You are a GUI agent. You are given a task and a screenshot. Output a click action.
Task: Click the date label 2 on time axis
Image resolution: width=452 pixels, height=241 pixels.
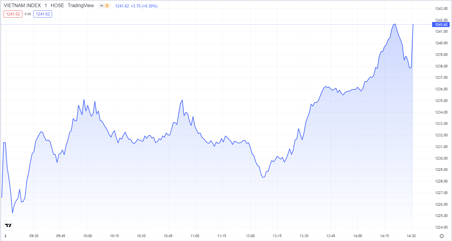[5, 236]
